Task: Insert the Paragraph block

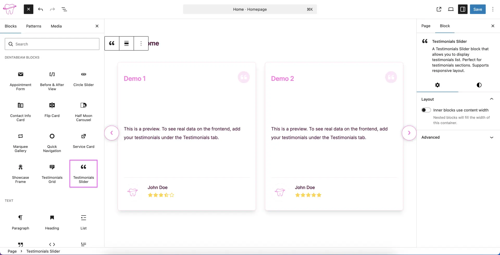Action: 21,223
